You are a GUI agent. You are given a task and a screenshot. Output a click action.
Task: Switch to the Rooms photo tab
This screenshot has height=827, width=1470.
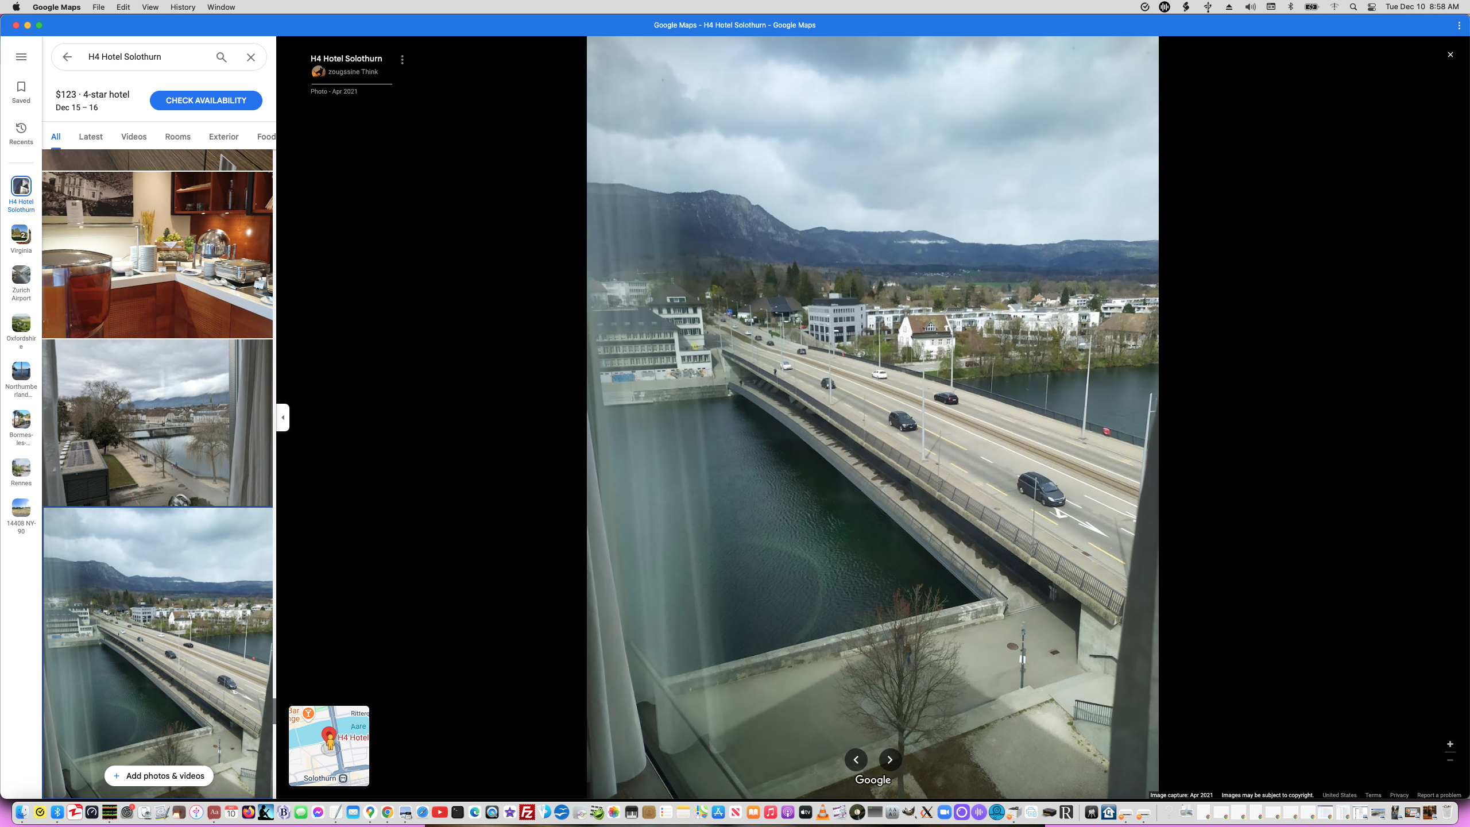tap(177, 137)
